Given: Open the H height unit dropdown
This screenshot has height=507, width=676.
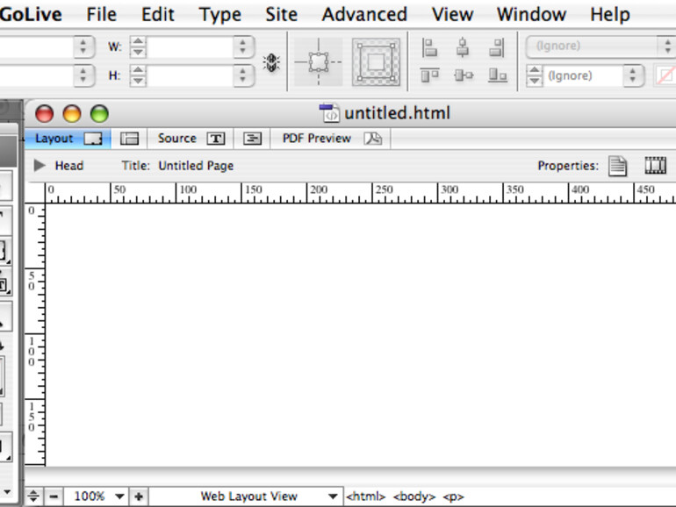Looking at the screenshot, I should point(243,75).
